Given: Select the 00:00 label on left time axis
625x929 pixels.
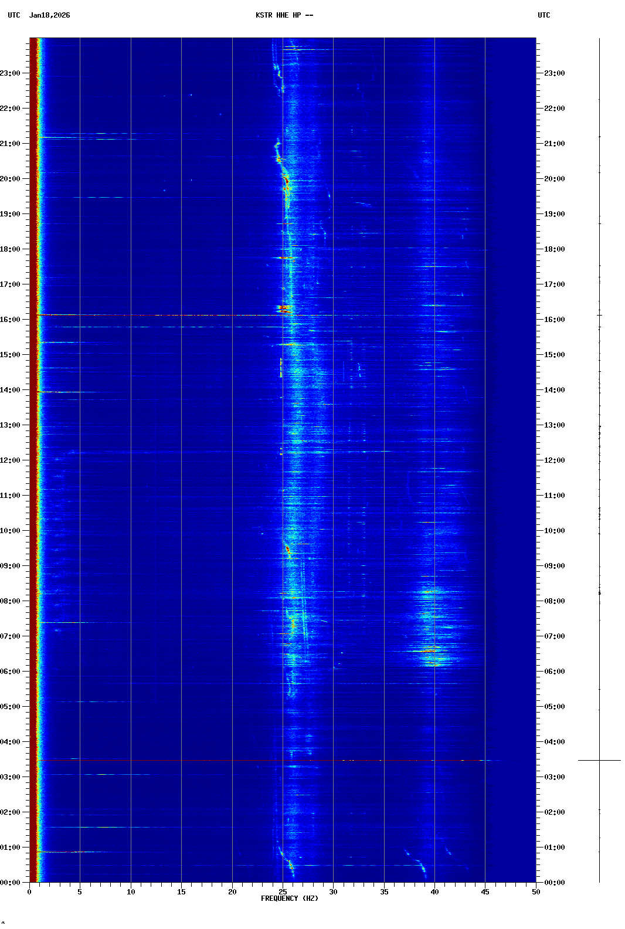Looking at the screenshot, I should (10, 883).
